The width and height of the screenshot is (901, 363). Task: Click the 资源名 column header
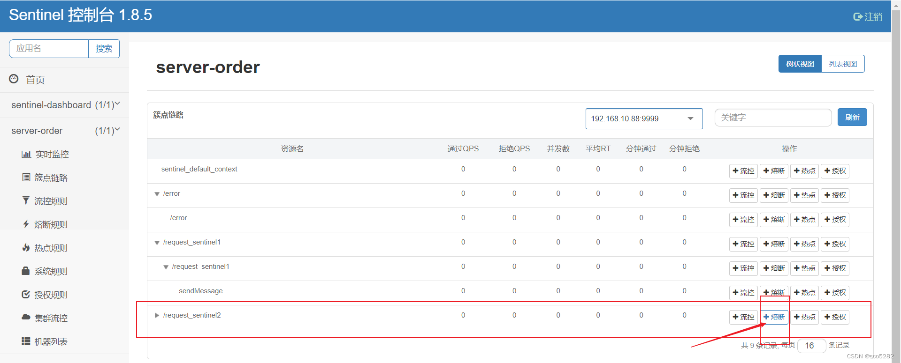coord(292,148)
